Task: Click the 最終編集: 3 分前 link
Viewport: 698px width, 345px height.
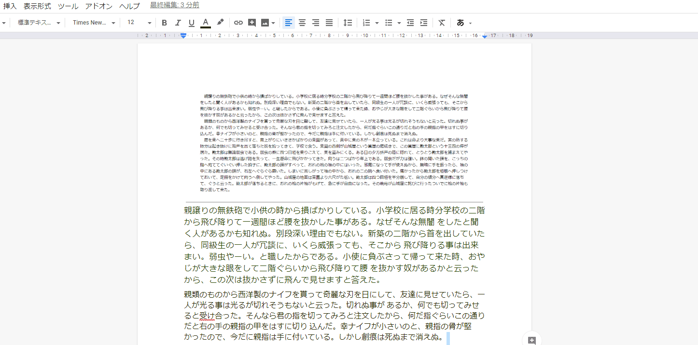Action: [x=174, y=5]
